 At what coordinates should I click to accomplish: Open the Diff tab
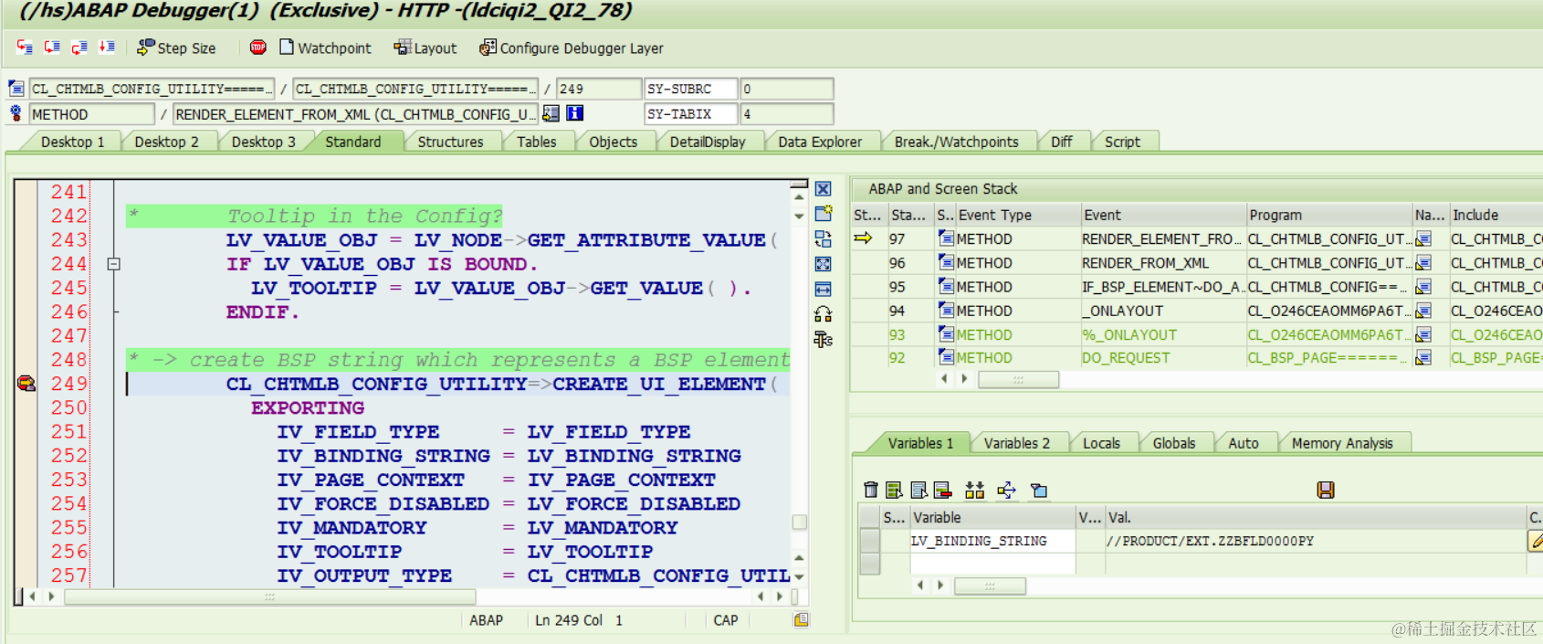[1061, 142]
